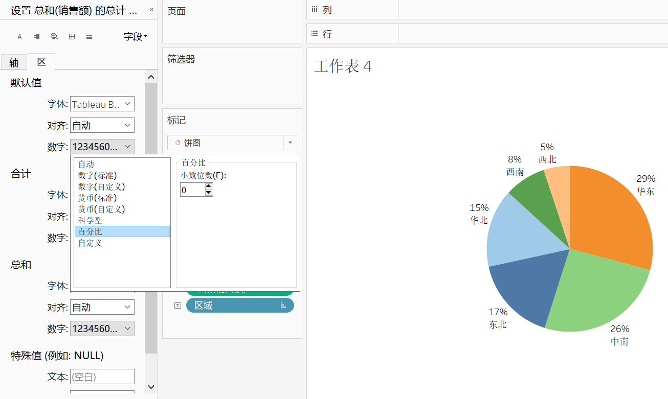Click the sort icon on the 区域 pill
Viewport: 668px width, 399px height.
[283, 306]
